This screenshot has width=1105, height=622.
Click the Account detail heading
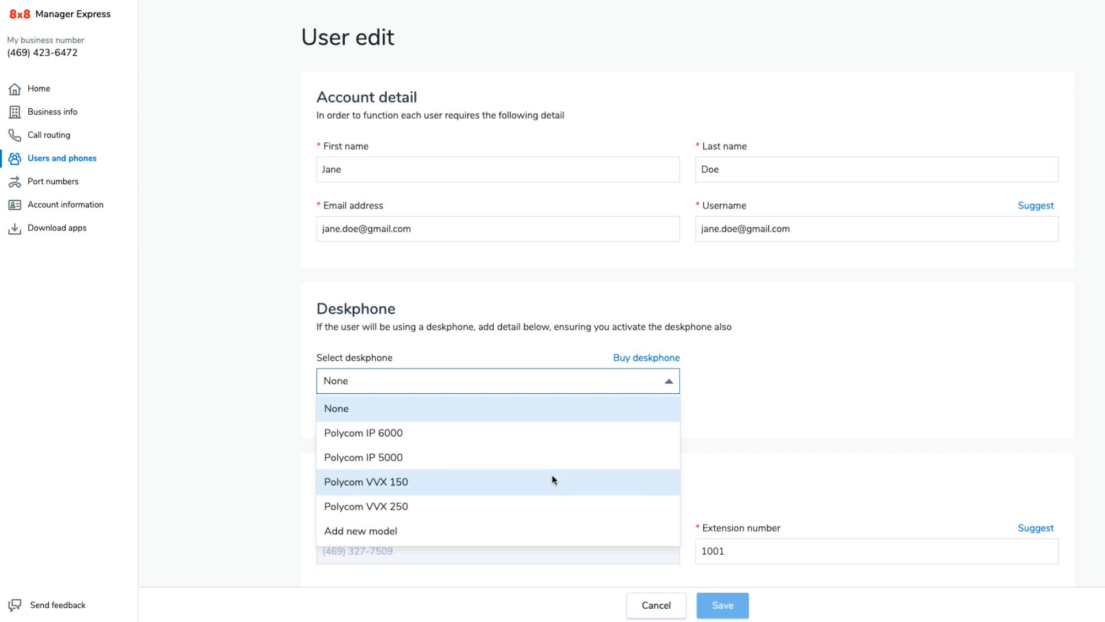[367, 97]
